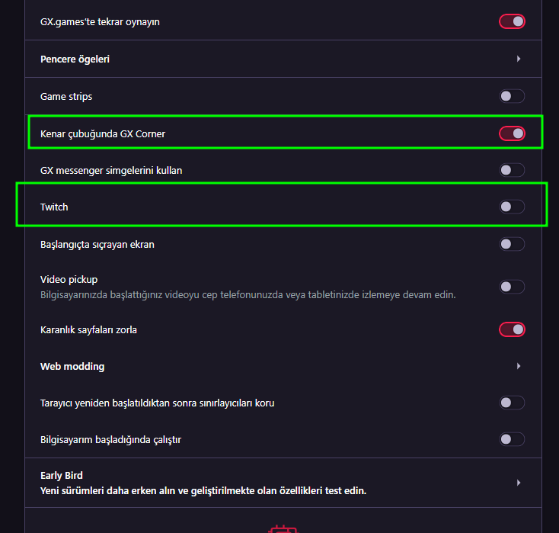
Task: Click the Twitch label text
Action: (x=54, y=207)
